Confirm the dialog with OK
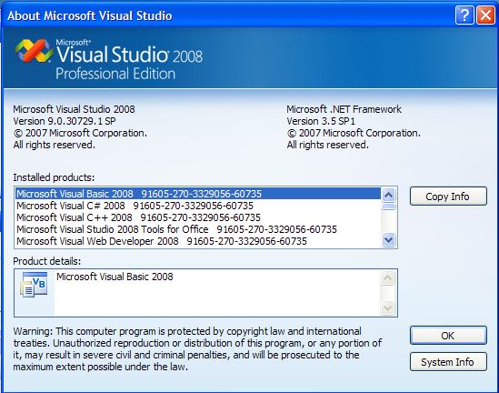 [448, 336]
